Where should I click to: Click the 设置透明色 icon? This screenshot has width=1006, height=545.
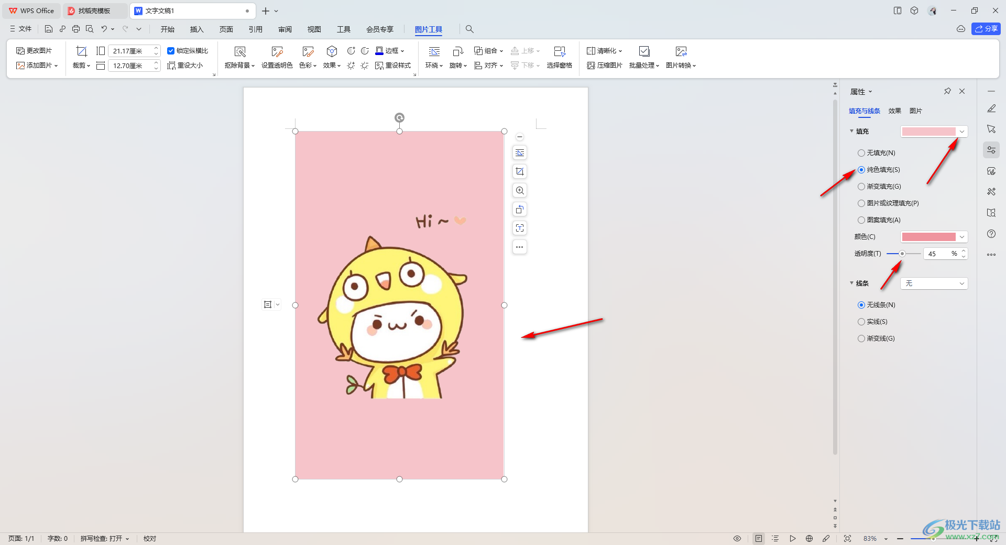(x=277, y=51)
